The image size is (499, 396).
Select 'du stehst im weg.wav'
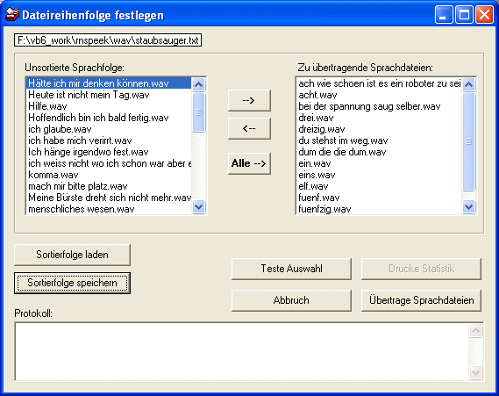tap(379, 140)
